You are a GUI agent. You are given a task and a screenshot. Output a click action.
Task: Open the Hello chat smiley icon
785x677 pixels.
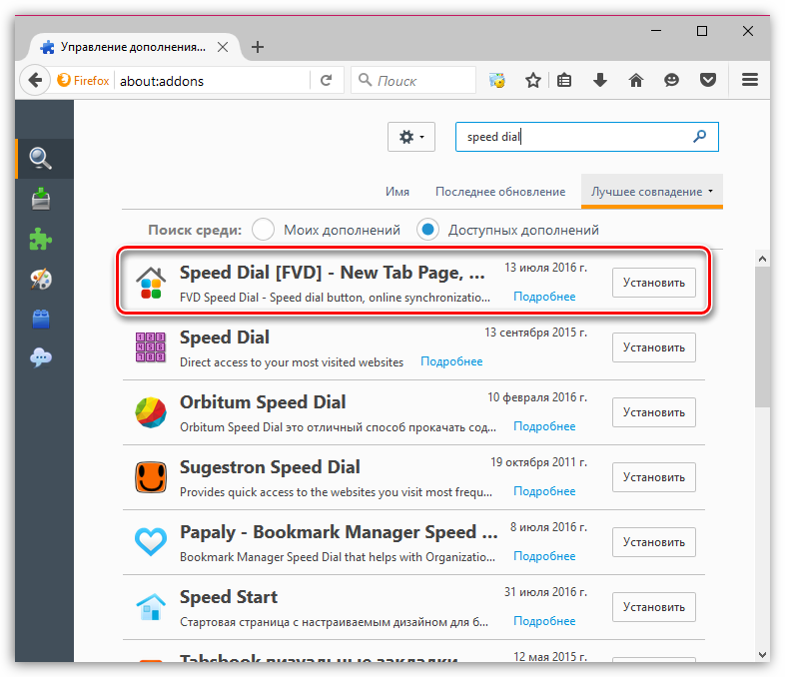(671, 80)
